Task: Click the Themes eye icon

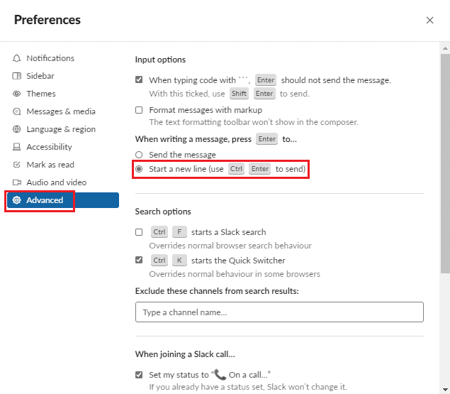Action: point(17,94)
